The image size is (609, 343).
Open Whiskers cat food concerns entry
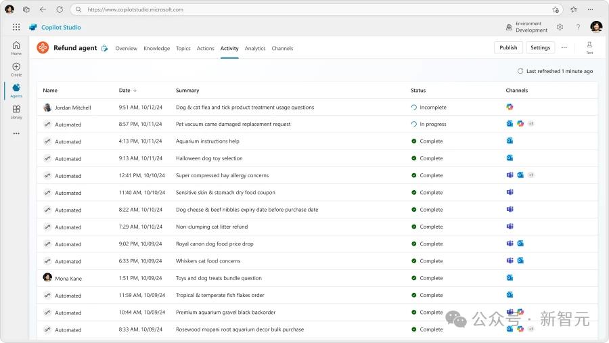coord(208,260)
